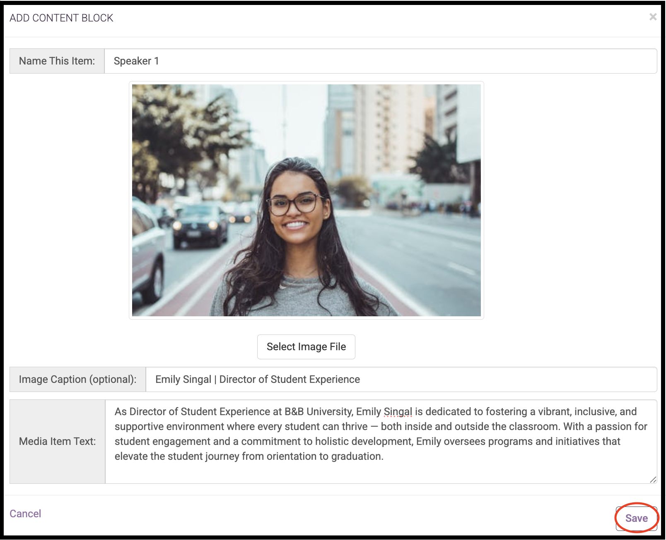Click the woman's glasses in the photo

295,204
